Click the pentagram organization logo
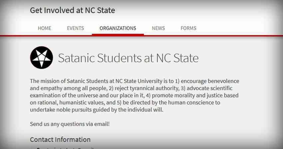Screen dimensions: 283x149 [x=42, y=58]
